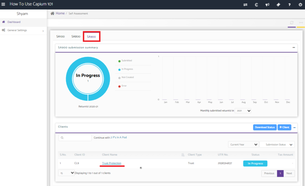Expand General Settings chevron
This screenshot has height=186, width=305.
pyautogui.click(x=43, y=31)
